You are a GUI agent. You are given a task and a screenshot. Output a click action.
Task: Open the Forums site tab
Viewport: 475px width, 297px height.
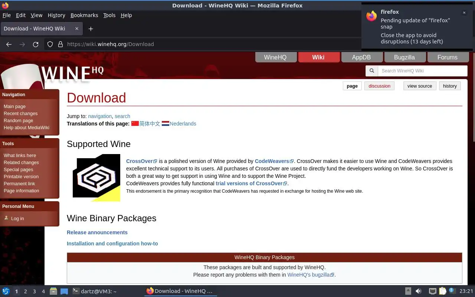click(448, 57)
